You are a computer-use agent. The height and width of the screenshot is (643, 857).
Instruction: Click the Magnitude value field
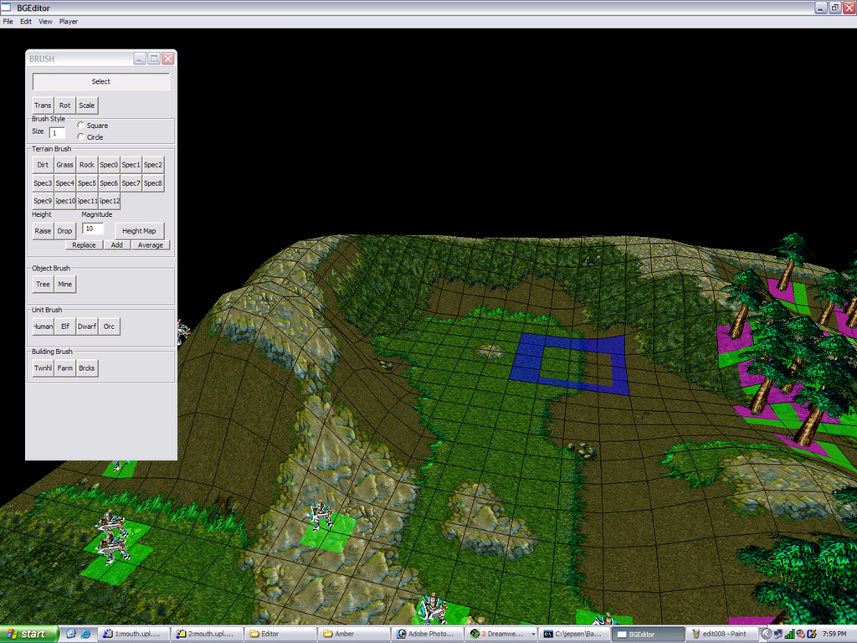coord(93,229)
